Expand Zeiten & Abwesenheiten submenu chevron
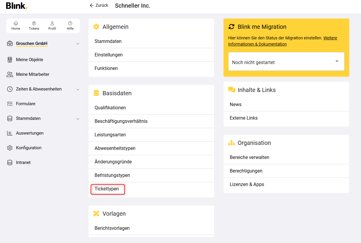Screen dimensions: 361x243 click(78, 89)
